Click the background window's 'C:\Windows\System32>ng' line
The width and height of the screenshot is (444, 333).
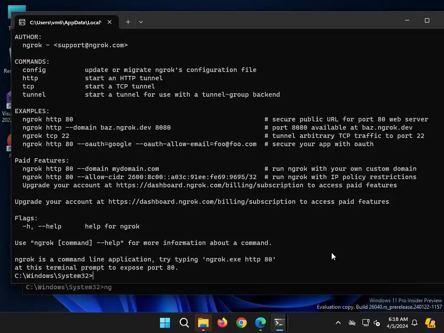69,287
